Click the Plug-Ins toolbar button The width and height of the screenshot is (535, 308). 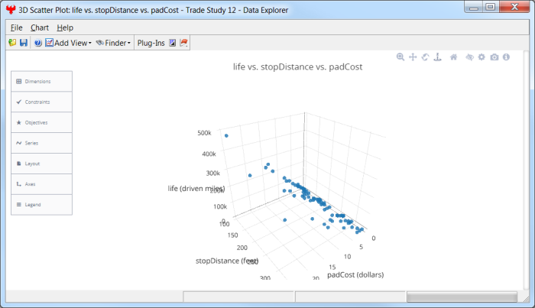(151, 43)
